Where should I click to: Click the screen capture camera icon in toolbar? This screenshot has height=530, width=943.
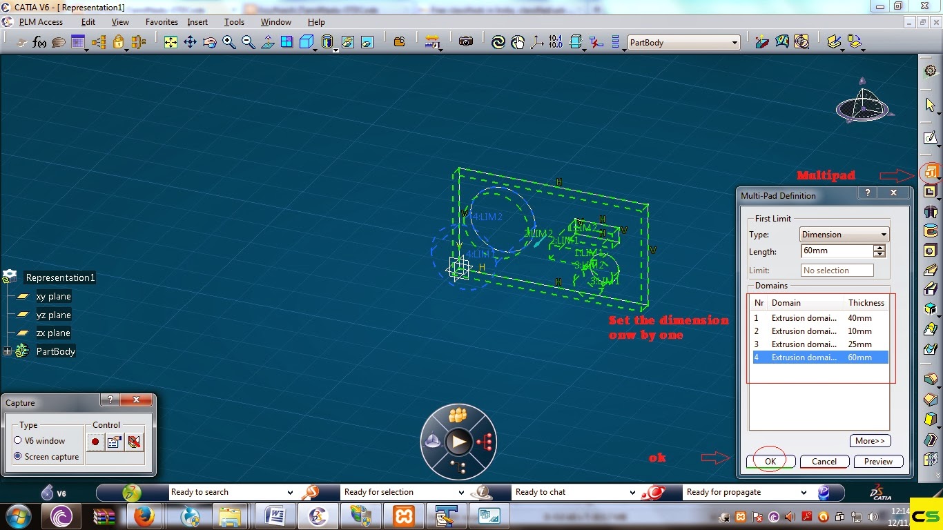[x=467, y=41]
